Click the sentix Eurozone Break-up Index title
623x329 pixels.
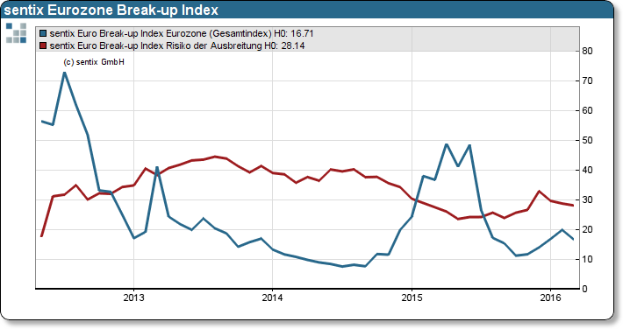pos(111,10)
